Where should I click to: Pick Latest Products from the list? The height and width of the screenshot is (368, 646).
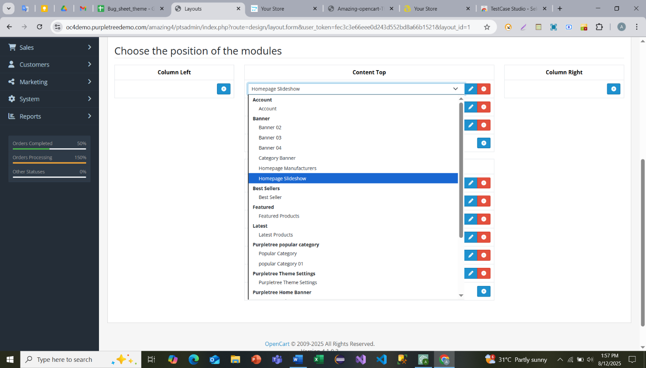pos(353,235)
